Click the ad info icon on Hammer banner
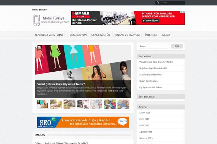The height and width of the screenshot is (144, 217). click(x=181, y=12)
